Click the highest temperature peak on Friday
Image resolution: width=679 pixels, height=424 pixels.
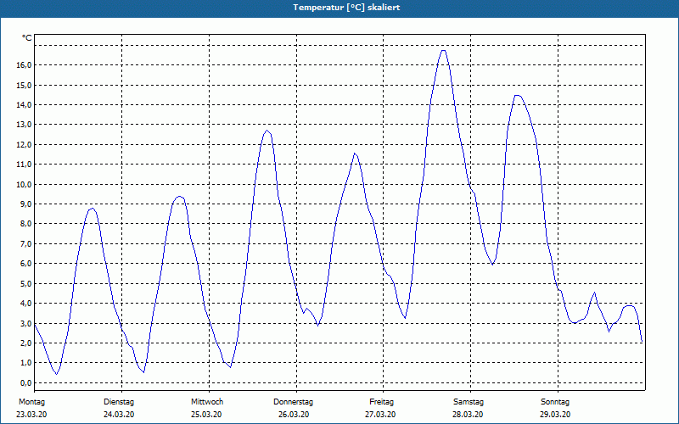443,51
